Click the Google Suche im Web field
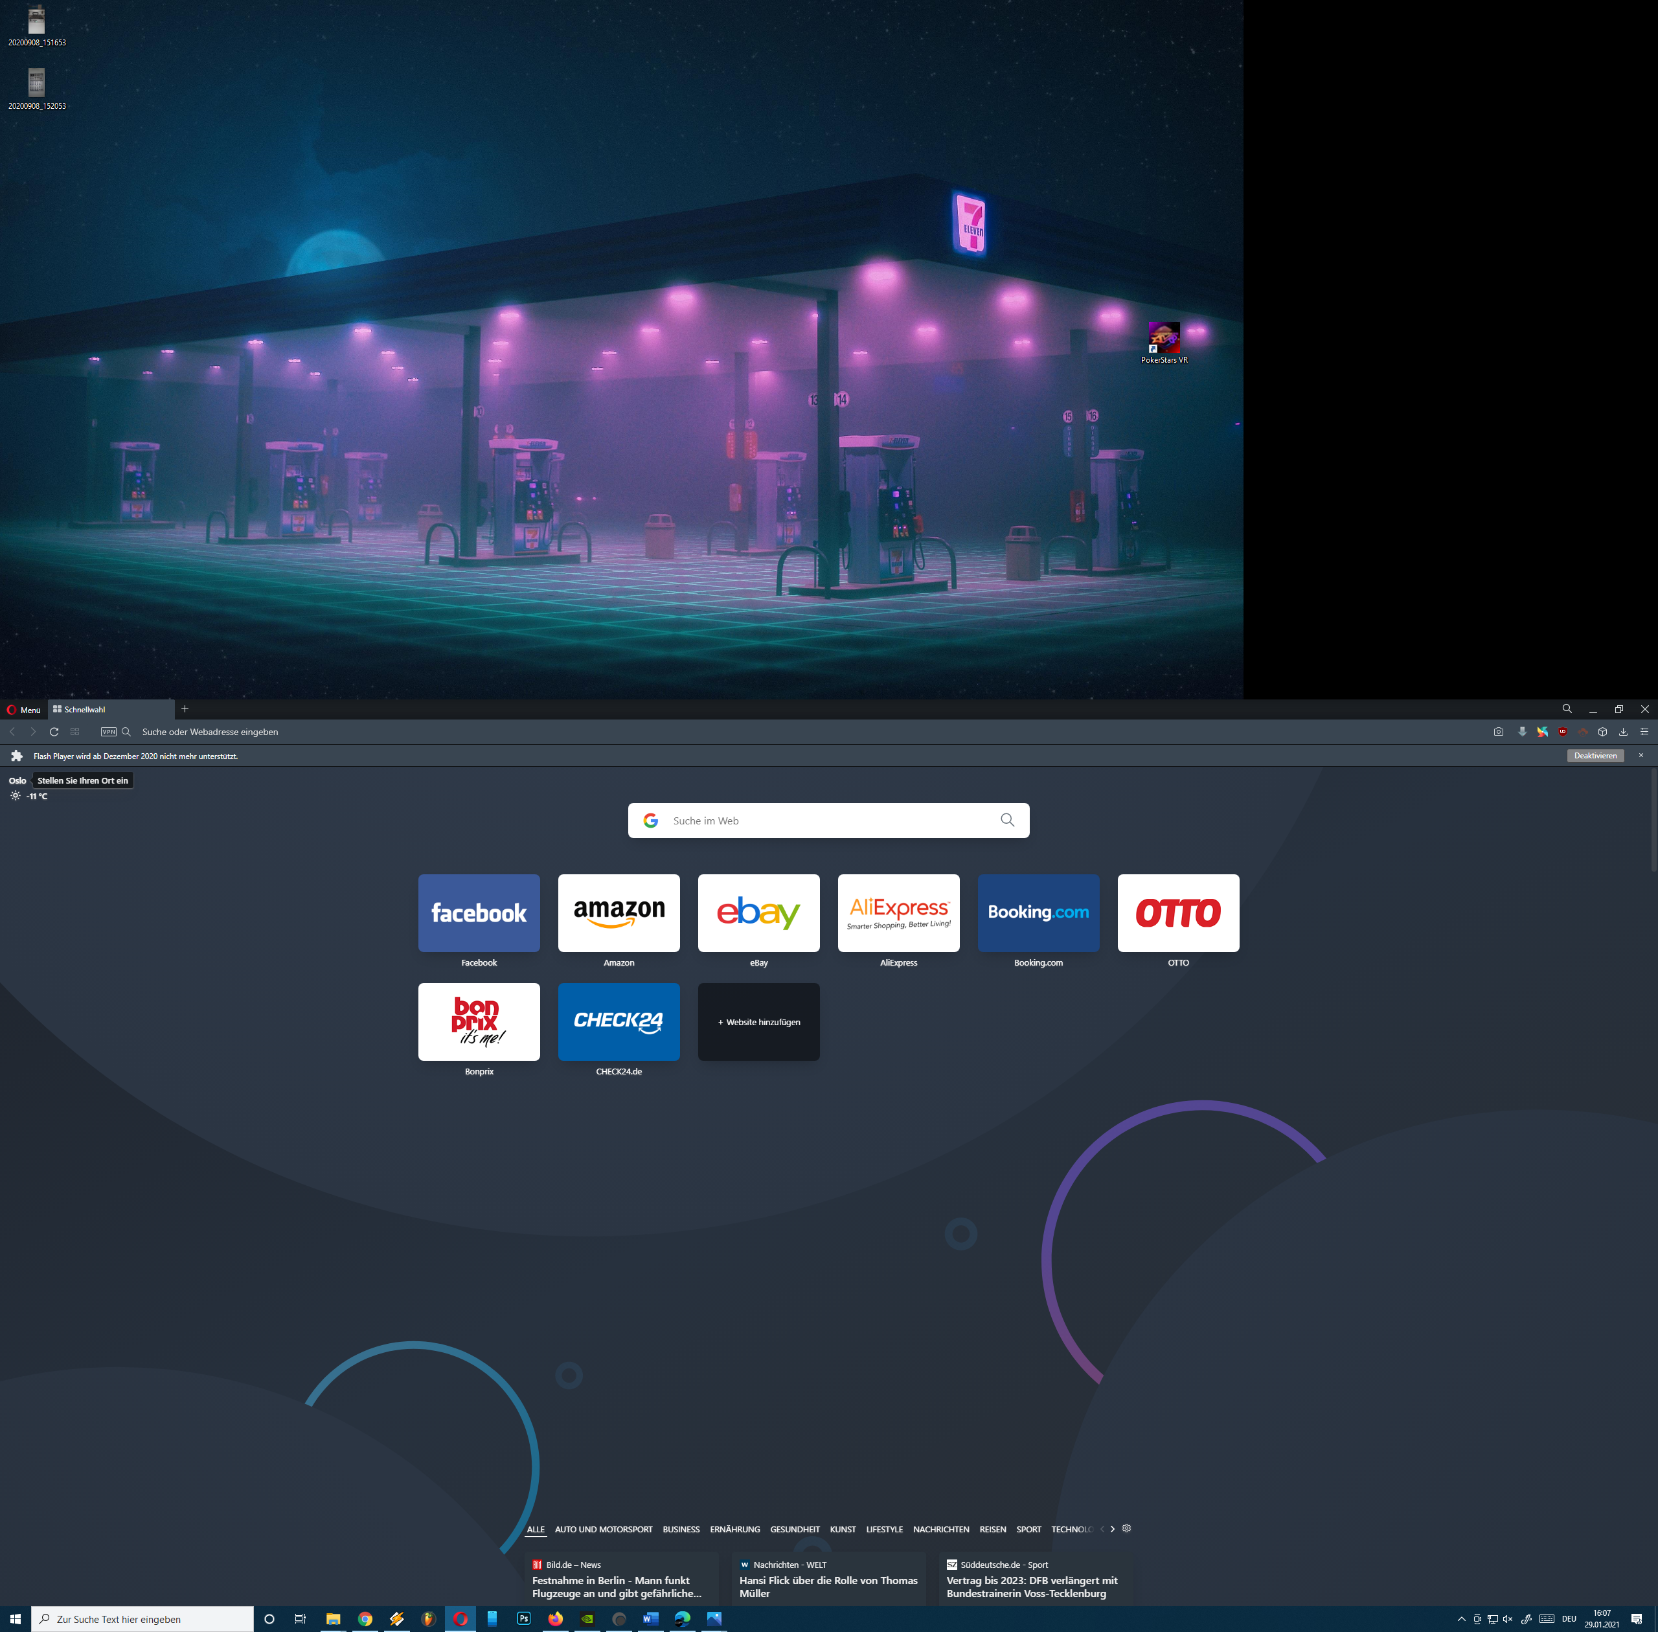 pyautogui.click(x=827, y=821)
